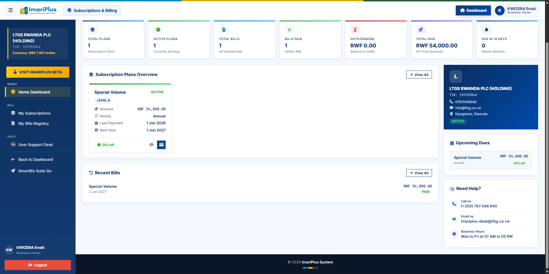This screenshot has height=274, width=549.
Task: Open Special Volume plan payment card button
Action: (161, 145)
